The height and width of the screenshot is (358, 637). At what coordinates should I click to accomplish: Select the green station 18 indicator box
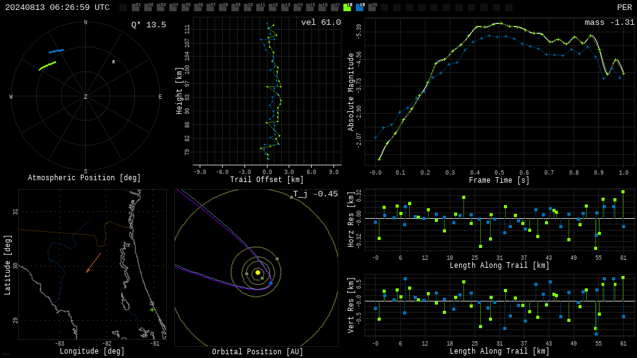click(347, 7)
